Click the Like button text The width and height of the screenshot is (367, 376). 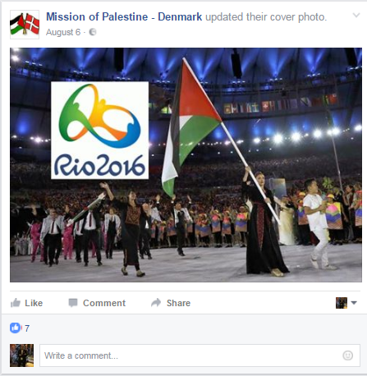34,303
